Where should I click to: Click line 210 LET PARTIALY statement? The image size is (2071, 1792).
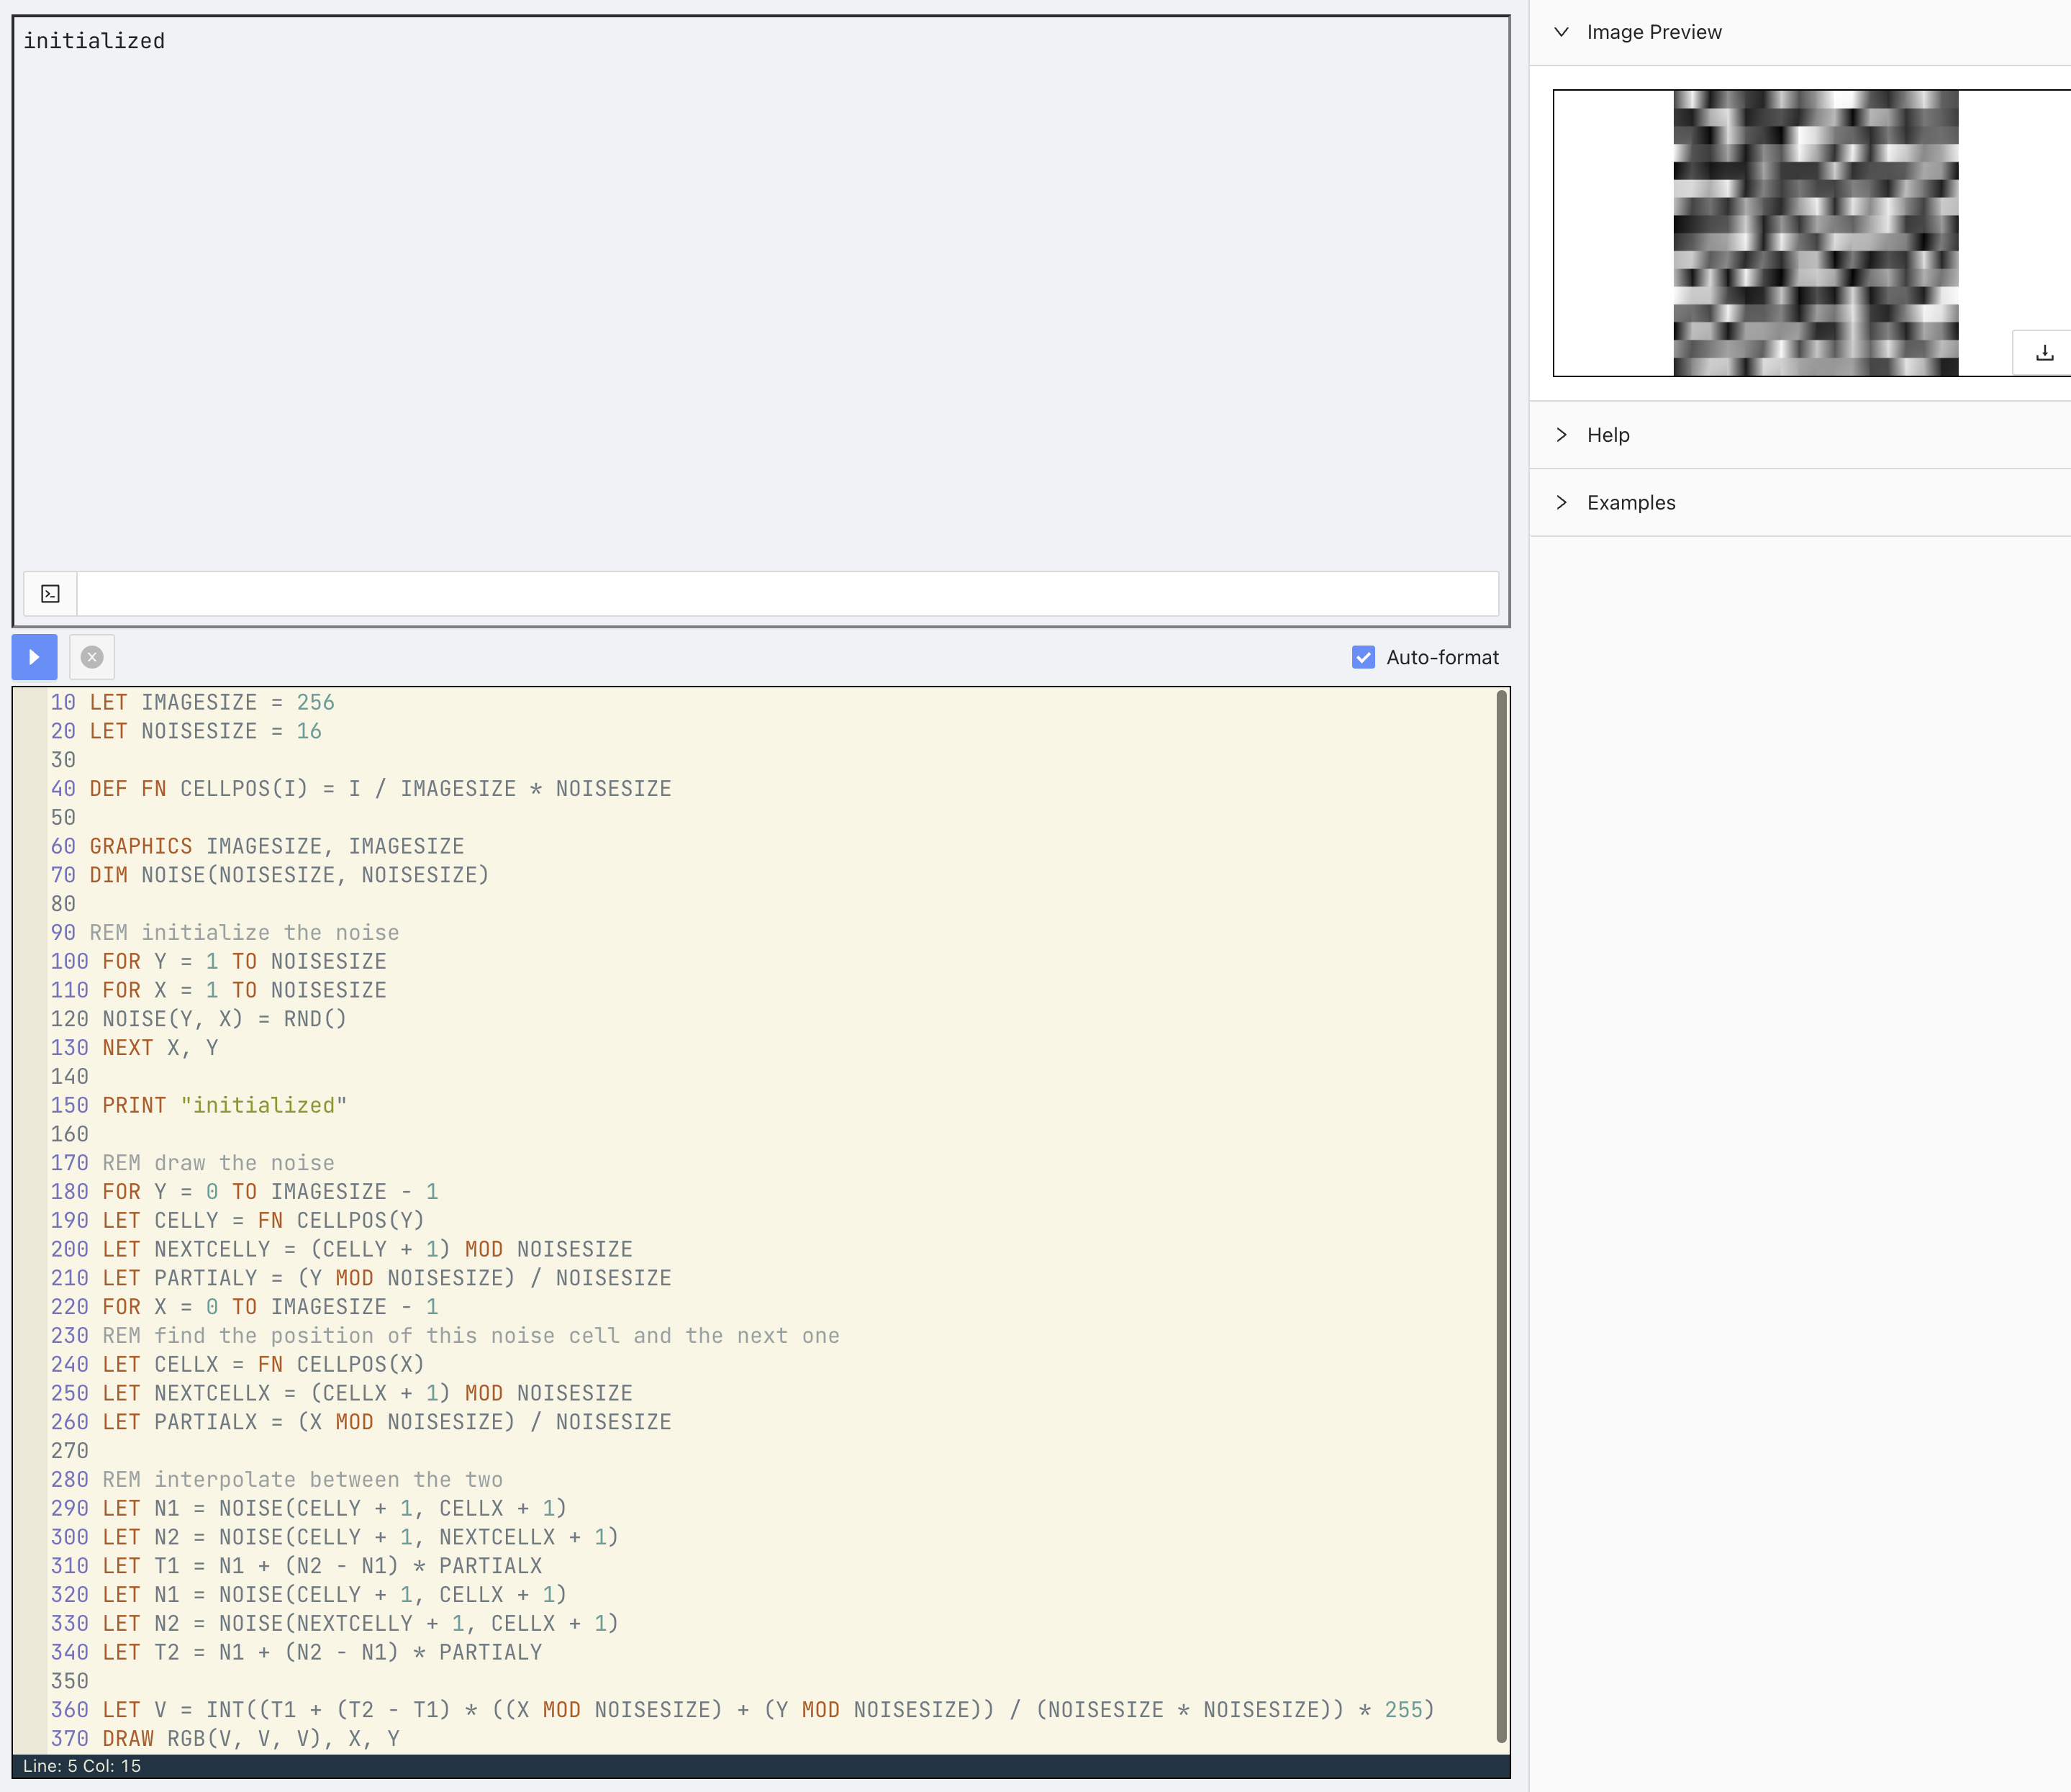tap(361, 1279)
